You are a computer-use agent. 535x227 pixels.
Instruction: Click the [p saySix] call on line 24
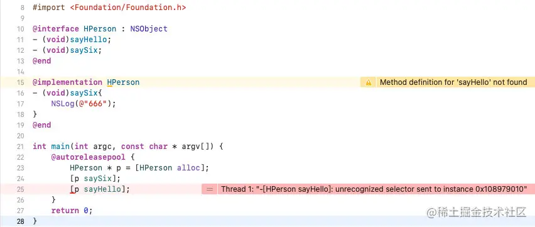click(95, 179)
